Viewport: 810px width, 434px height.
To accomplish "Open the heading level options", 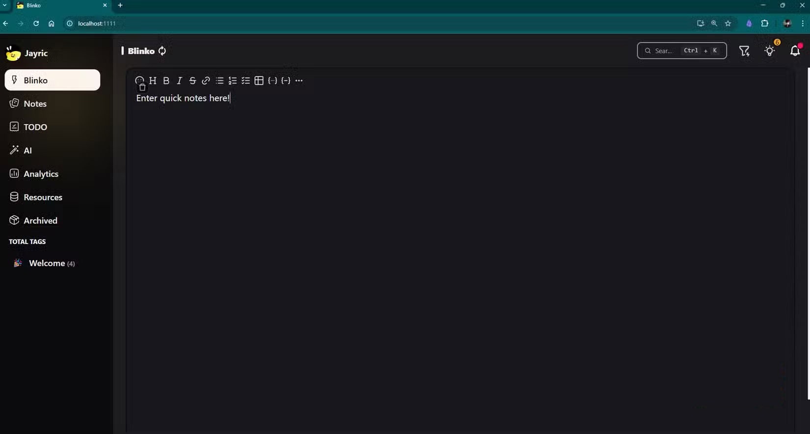I will (x=153, y=81).
